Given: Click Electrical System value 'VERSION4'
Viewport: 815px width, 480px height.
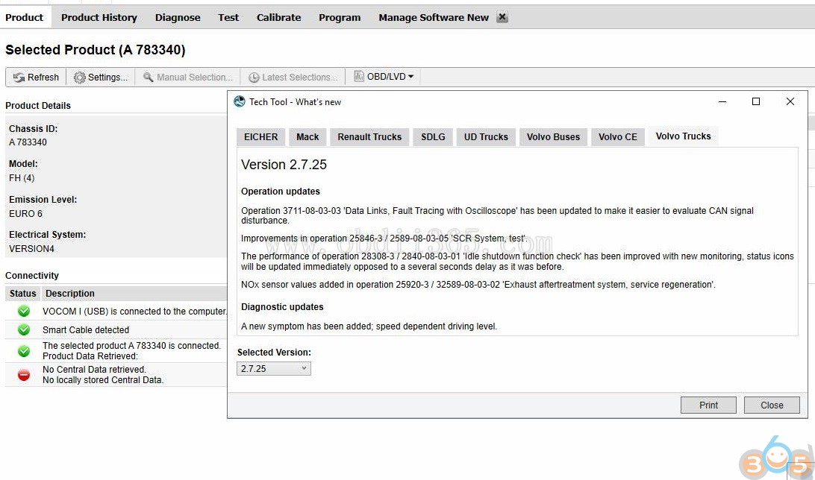Looking at the screenshot, I should (x=31, y=249).
